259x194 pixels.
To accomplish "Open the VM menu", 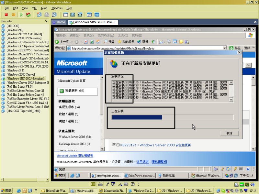I will pos(34,8).
